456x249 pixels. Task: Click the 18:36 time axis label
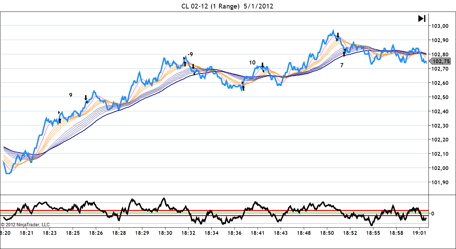click(234, 233)
